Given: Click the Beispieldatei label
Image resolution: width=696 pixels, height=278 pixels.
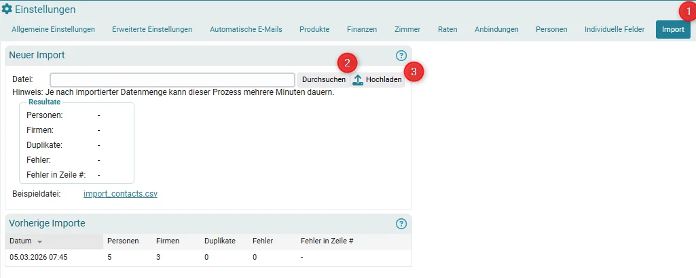Looking at the screenshot, I should [x=37, y=194].
